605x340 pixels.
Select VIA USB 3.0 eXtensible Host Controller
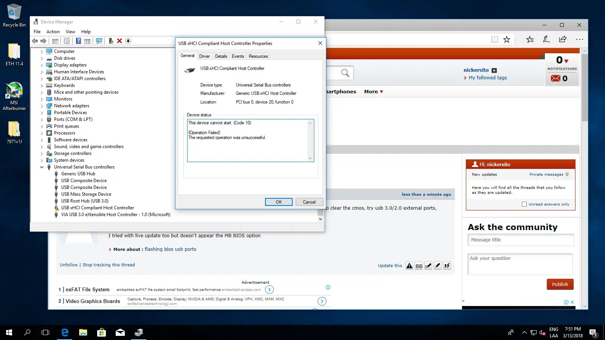click(116, 215)
